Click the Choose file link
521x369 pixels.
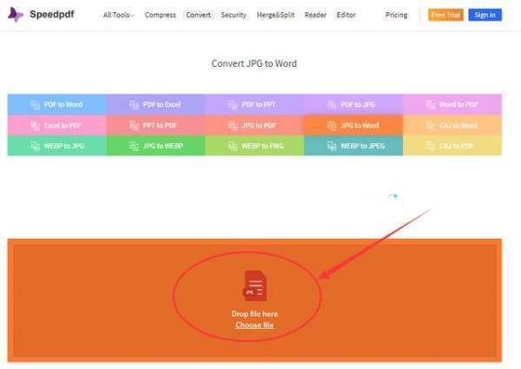(x=254, y=326)
